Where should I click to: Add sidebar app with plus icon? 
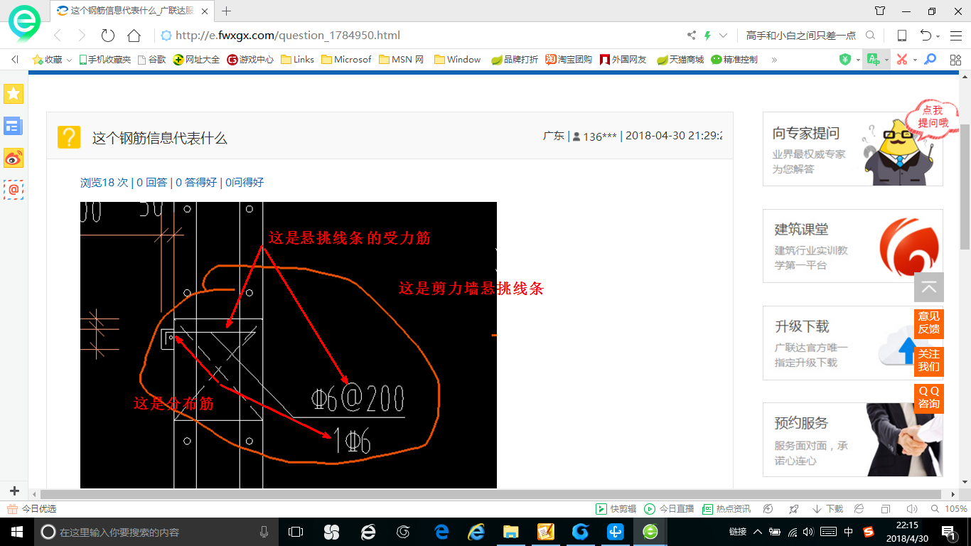(x=14, y=491)
